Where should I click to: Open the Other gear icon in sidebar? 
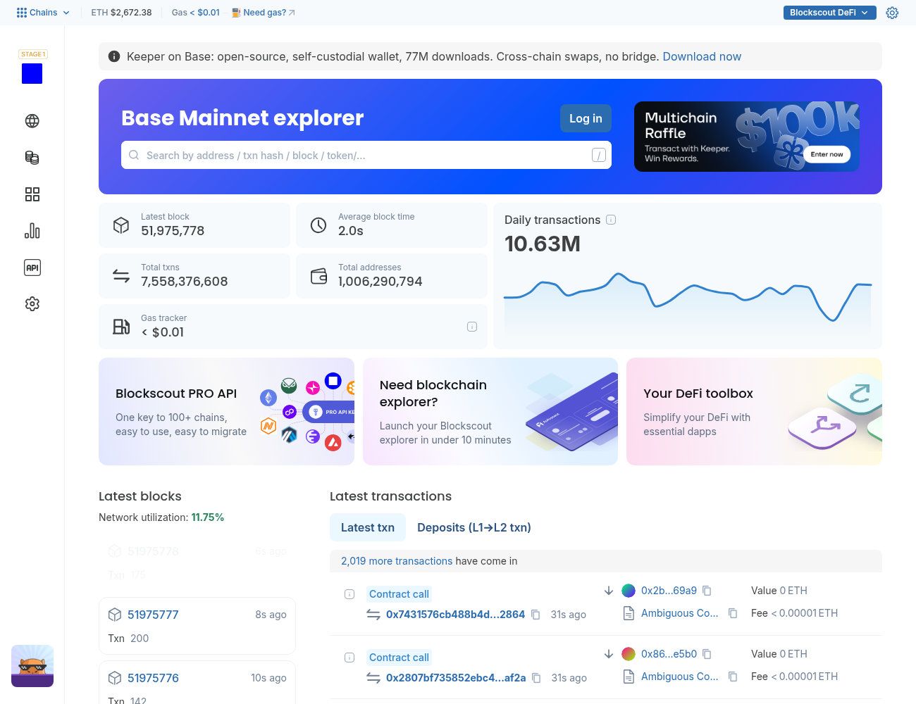[x=32, y=304]
